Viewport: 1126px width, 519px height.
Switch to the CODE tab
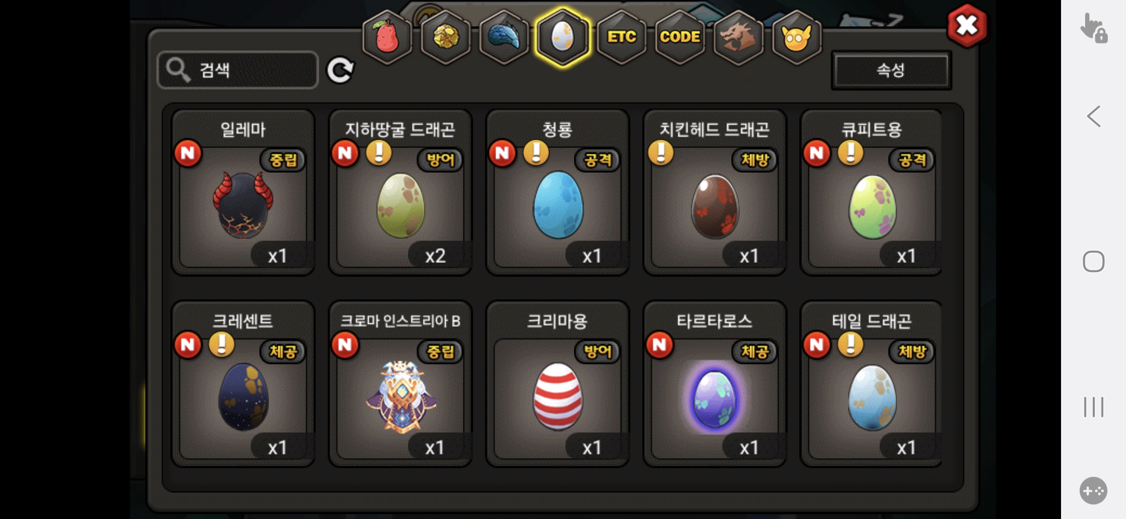(680, 37)
